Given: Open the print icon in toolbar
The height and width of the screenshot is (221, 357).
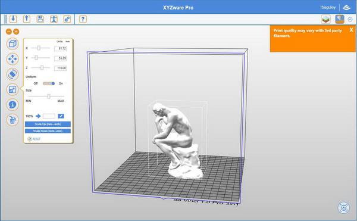Looking at the screenshot, I should tap(54, 19).
